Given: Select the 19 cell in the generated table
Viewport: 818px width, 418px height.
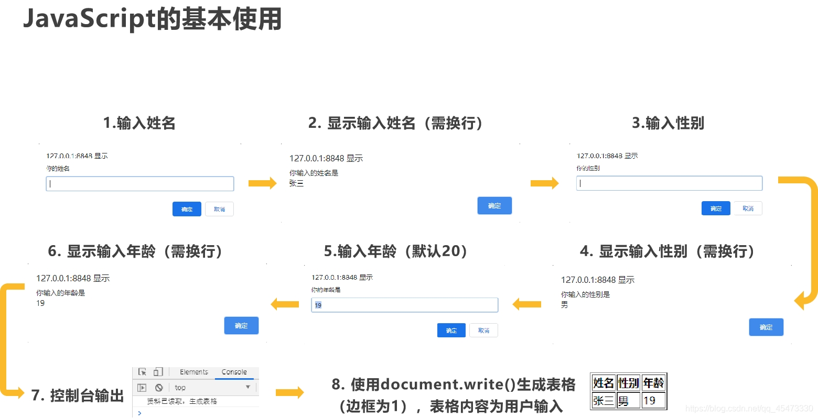Looking at the screenshot, I should tap(653, 401).
